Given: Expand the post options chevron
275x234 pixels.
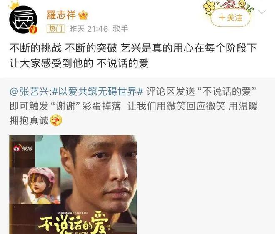Looking at the screenshot, I should 262,12.
